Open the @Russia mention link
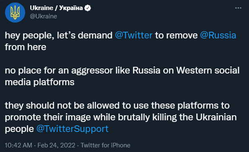Image resolution: width=249 pixels, height=152 pixels. tap(218, 35)
